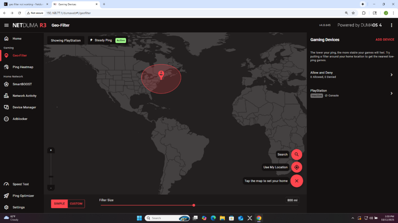Go to Network Activity page

(24, 96)
